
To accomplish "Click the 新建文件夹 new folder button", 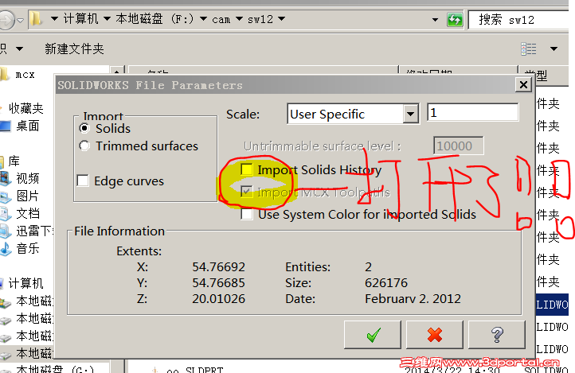I will [x=74, y=49].
